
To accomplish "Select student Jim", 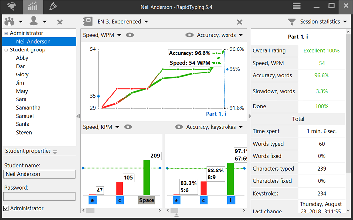I will tap(20, 83).
